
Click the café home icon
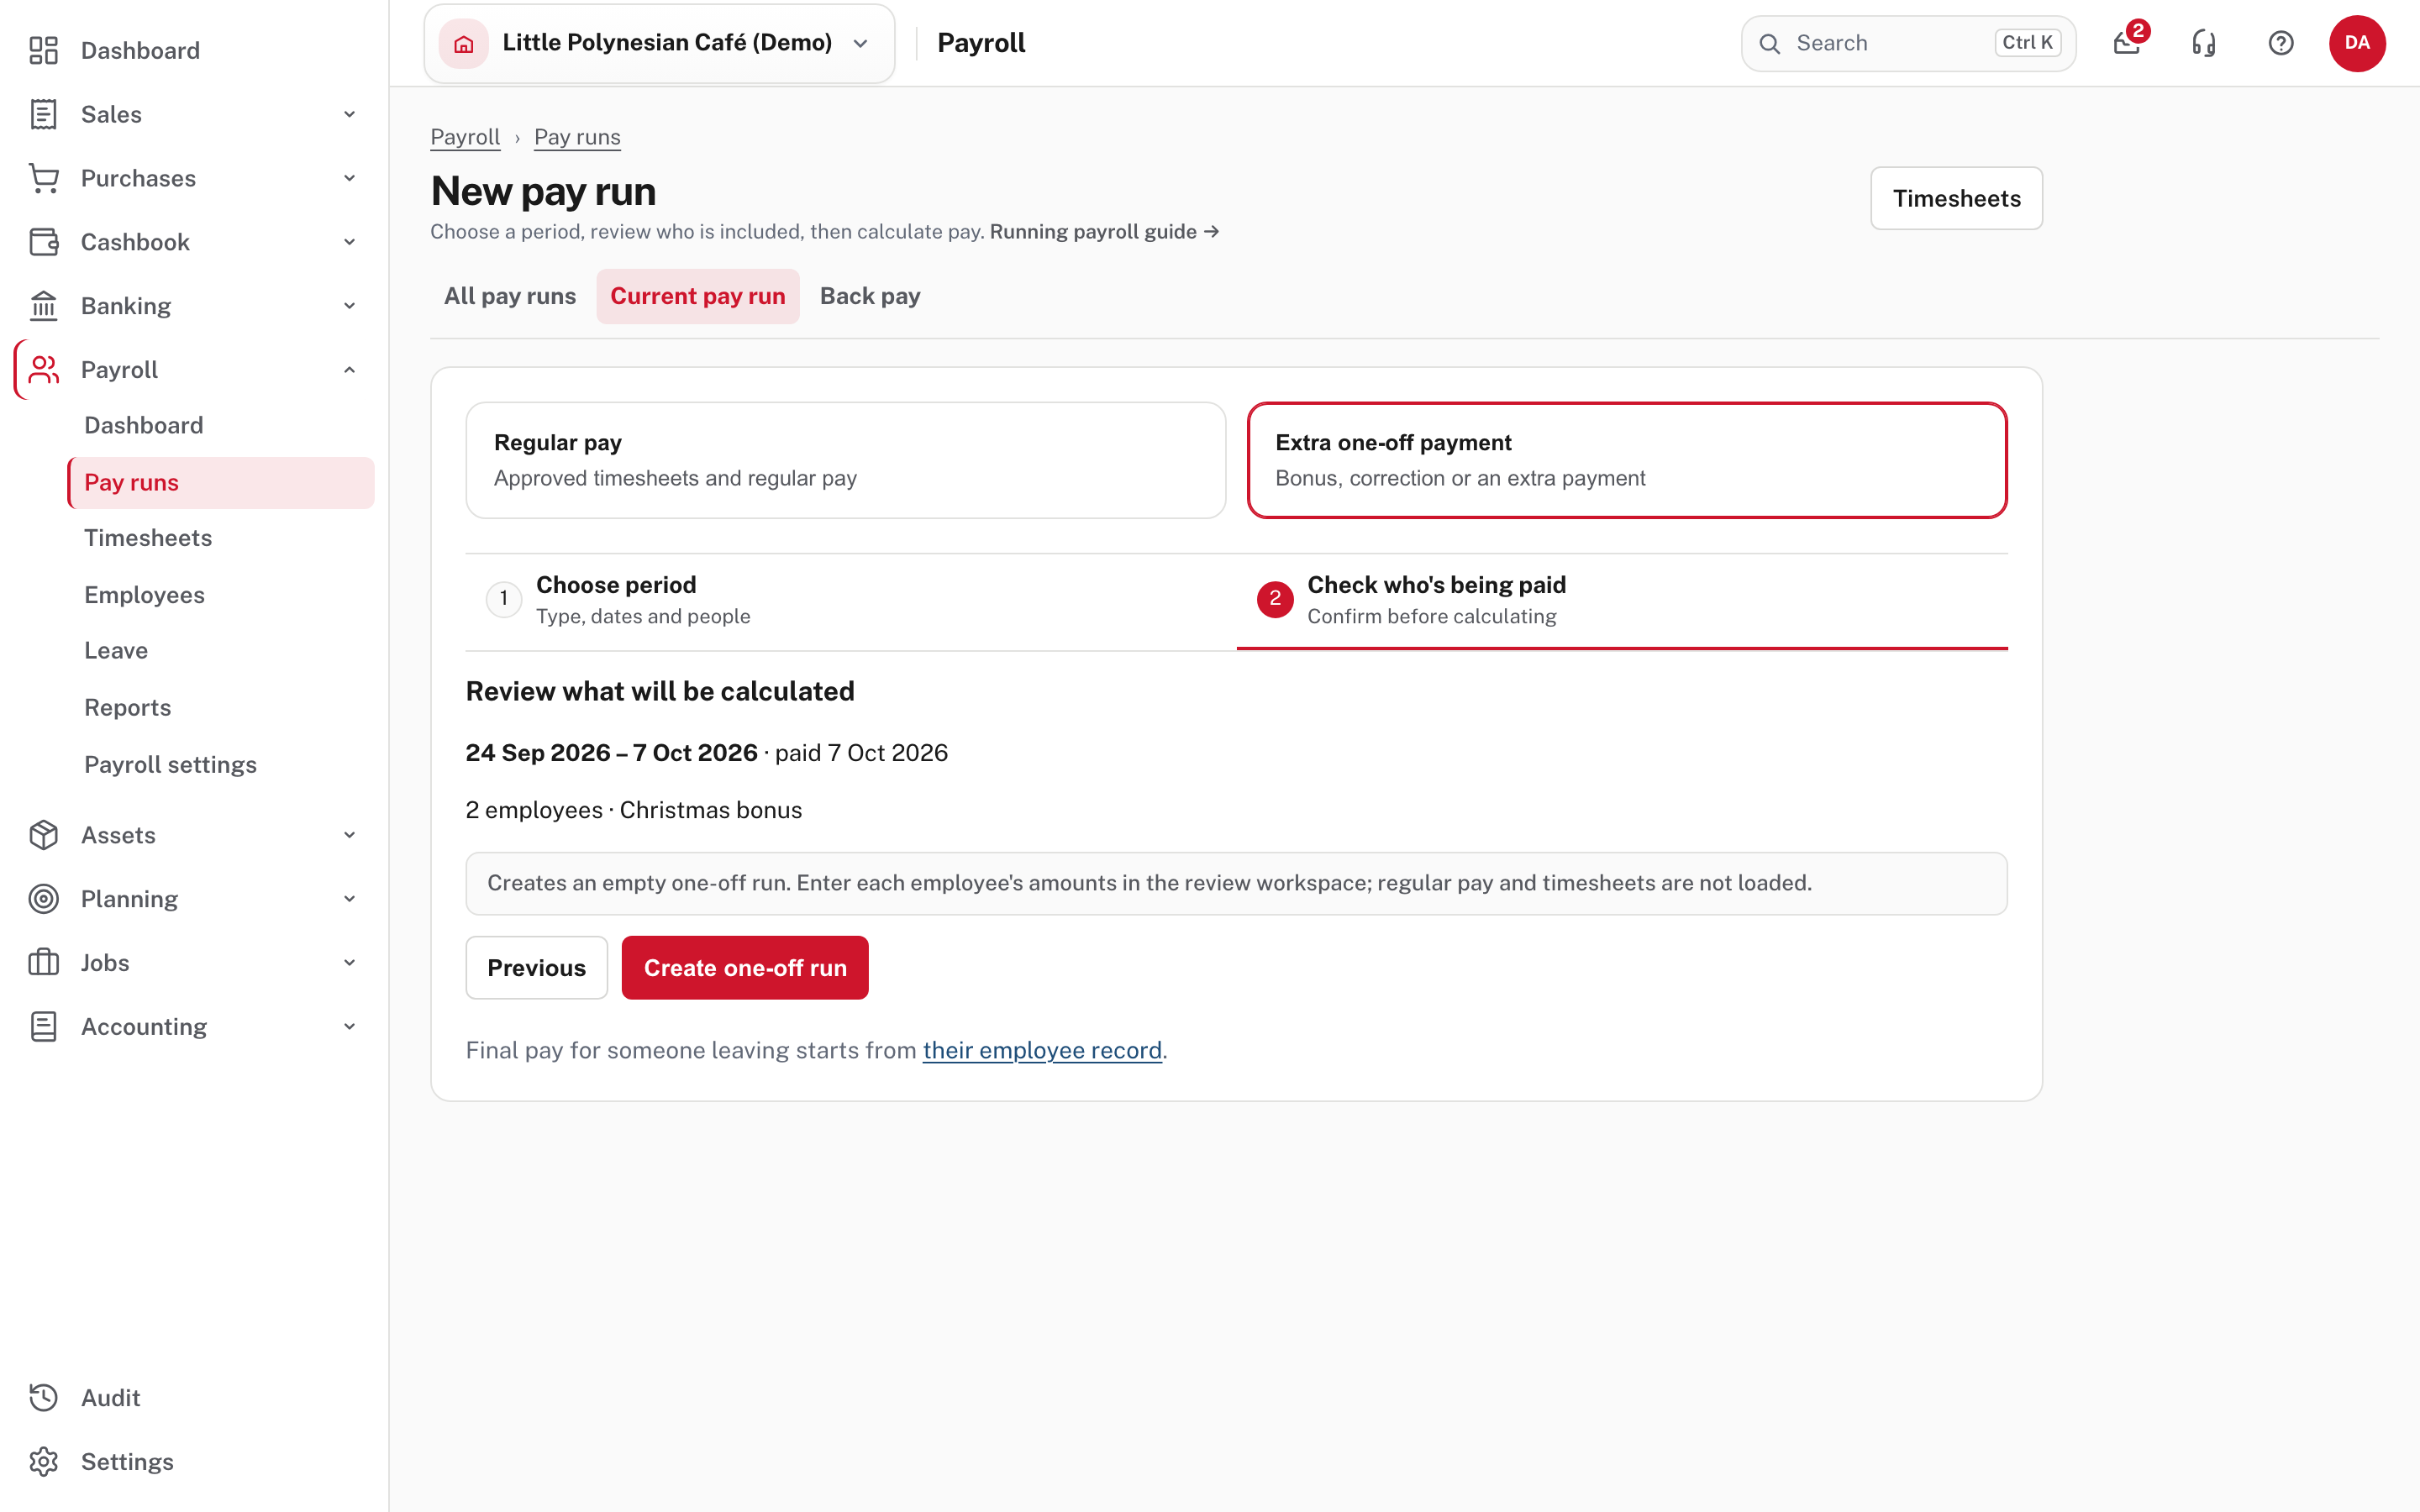(464, 43)
